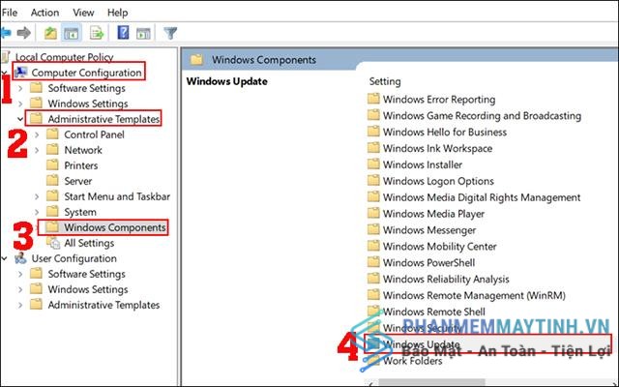Select Windows Components in tree
Screen dimensions: 619x387
(x=114, y=227)
